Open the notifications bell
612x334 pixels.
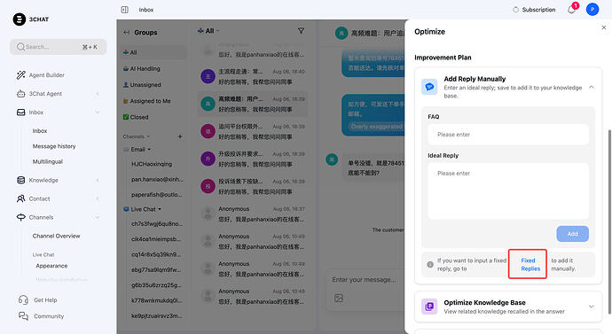(x=571, y=10)
